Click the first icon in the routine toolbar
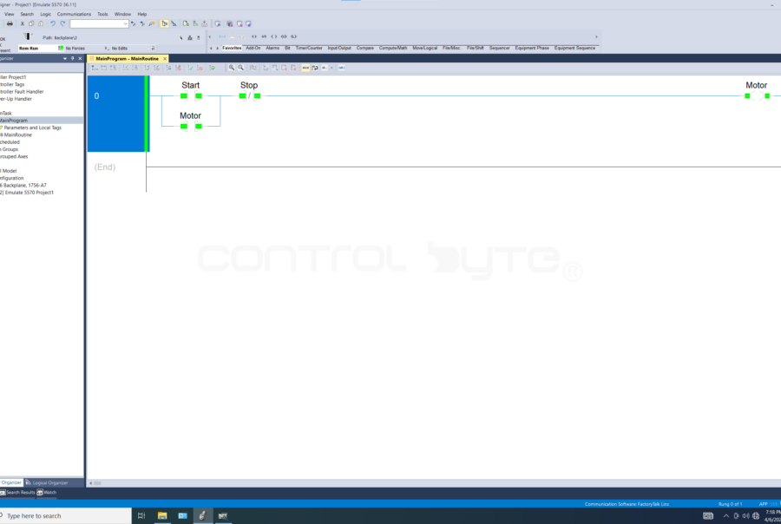Image resolution: width=781 pixels, height=524 pixels. (94, 68)
